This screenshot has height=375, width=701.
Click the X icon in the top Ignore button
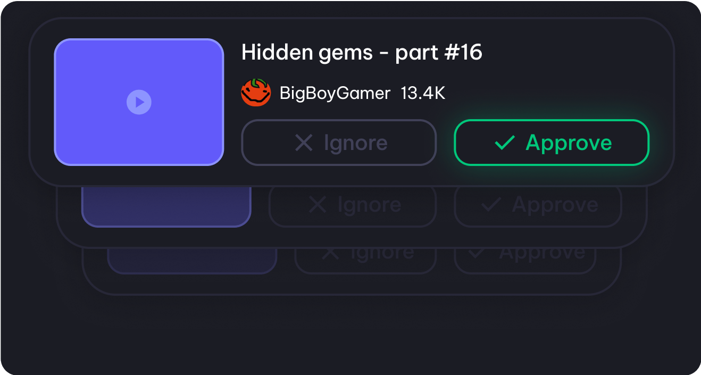pyautogui.click(x=304, y=143)
